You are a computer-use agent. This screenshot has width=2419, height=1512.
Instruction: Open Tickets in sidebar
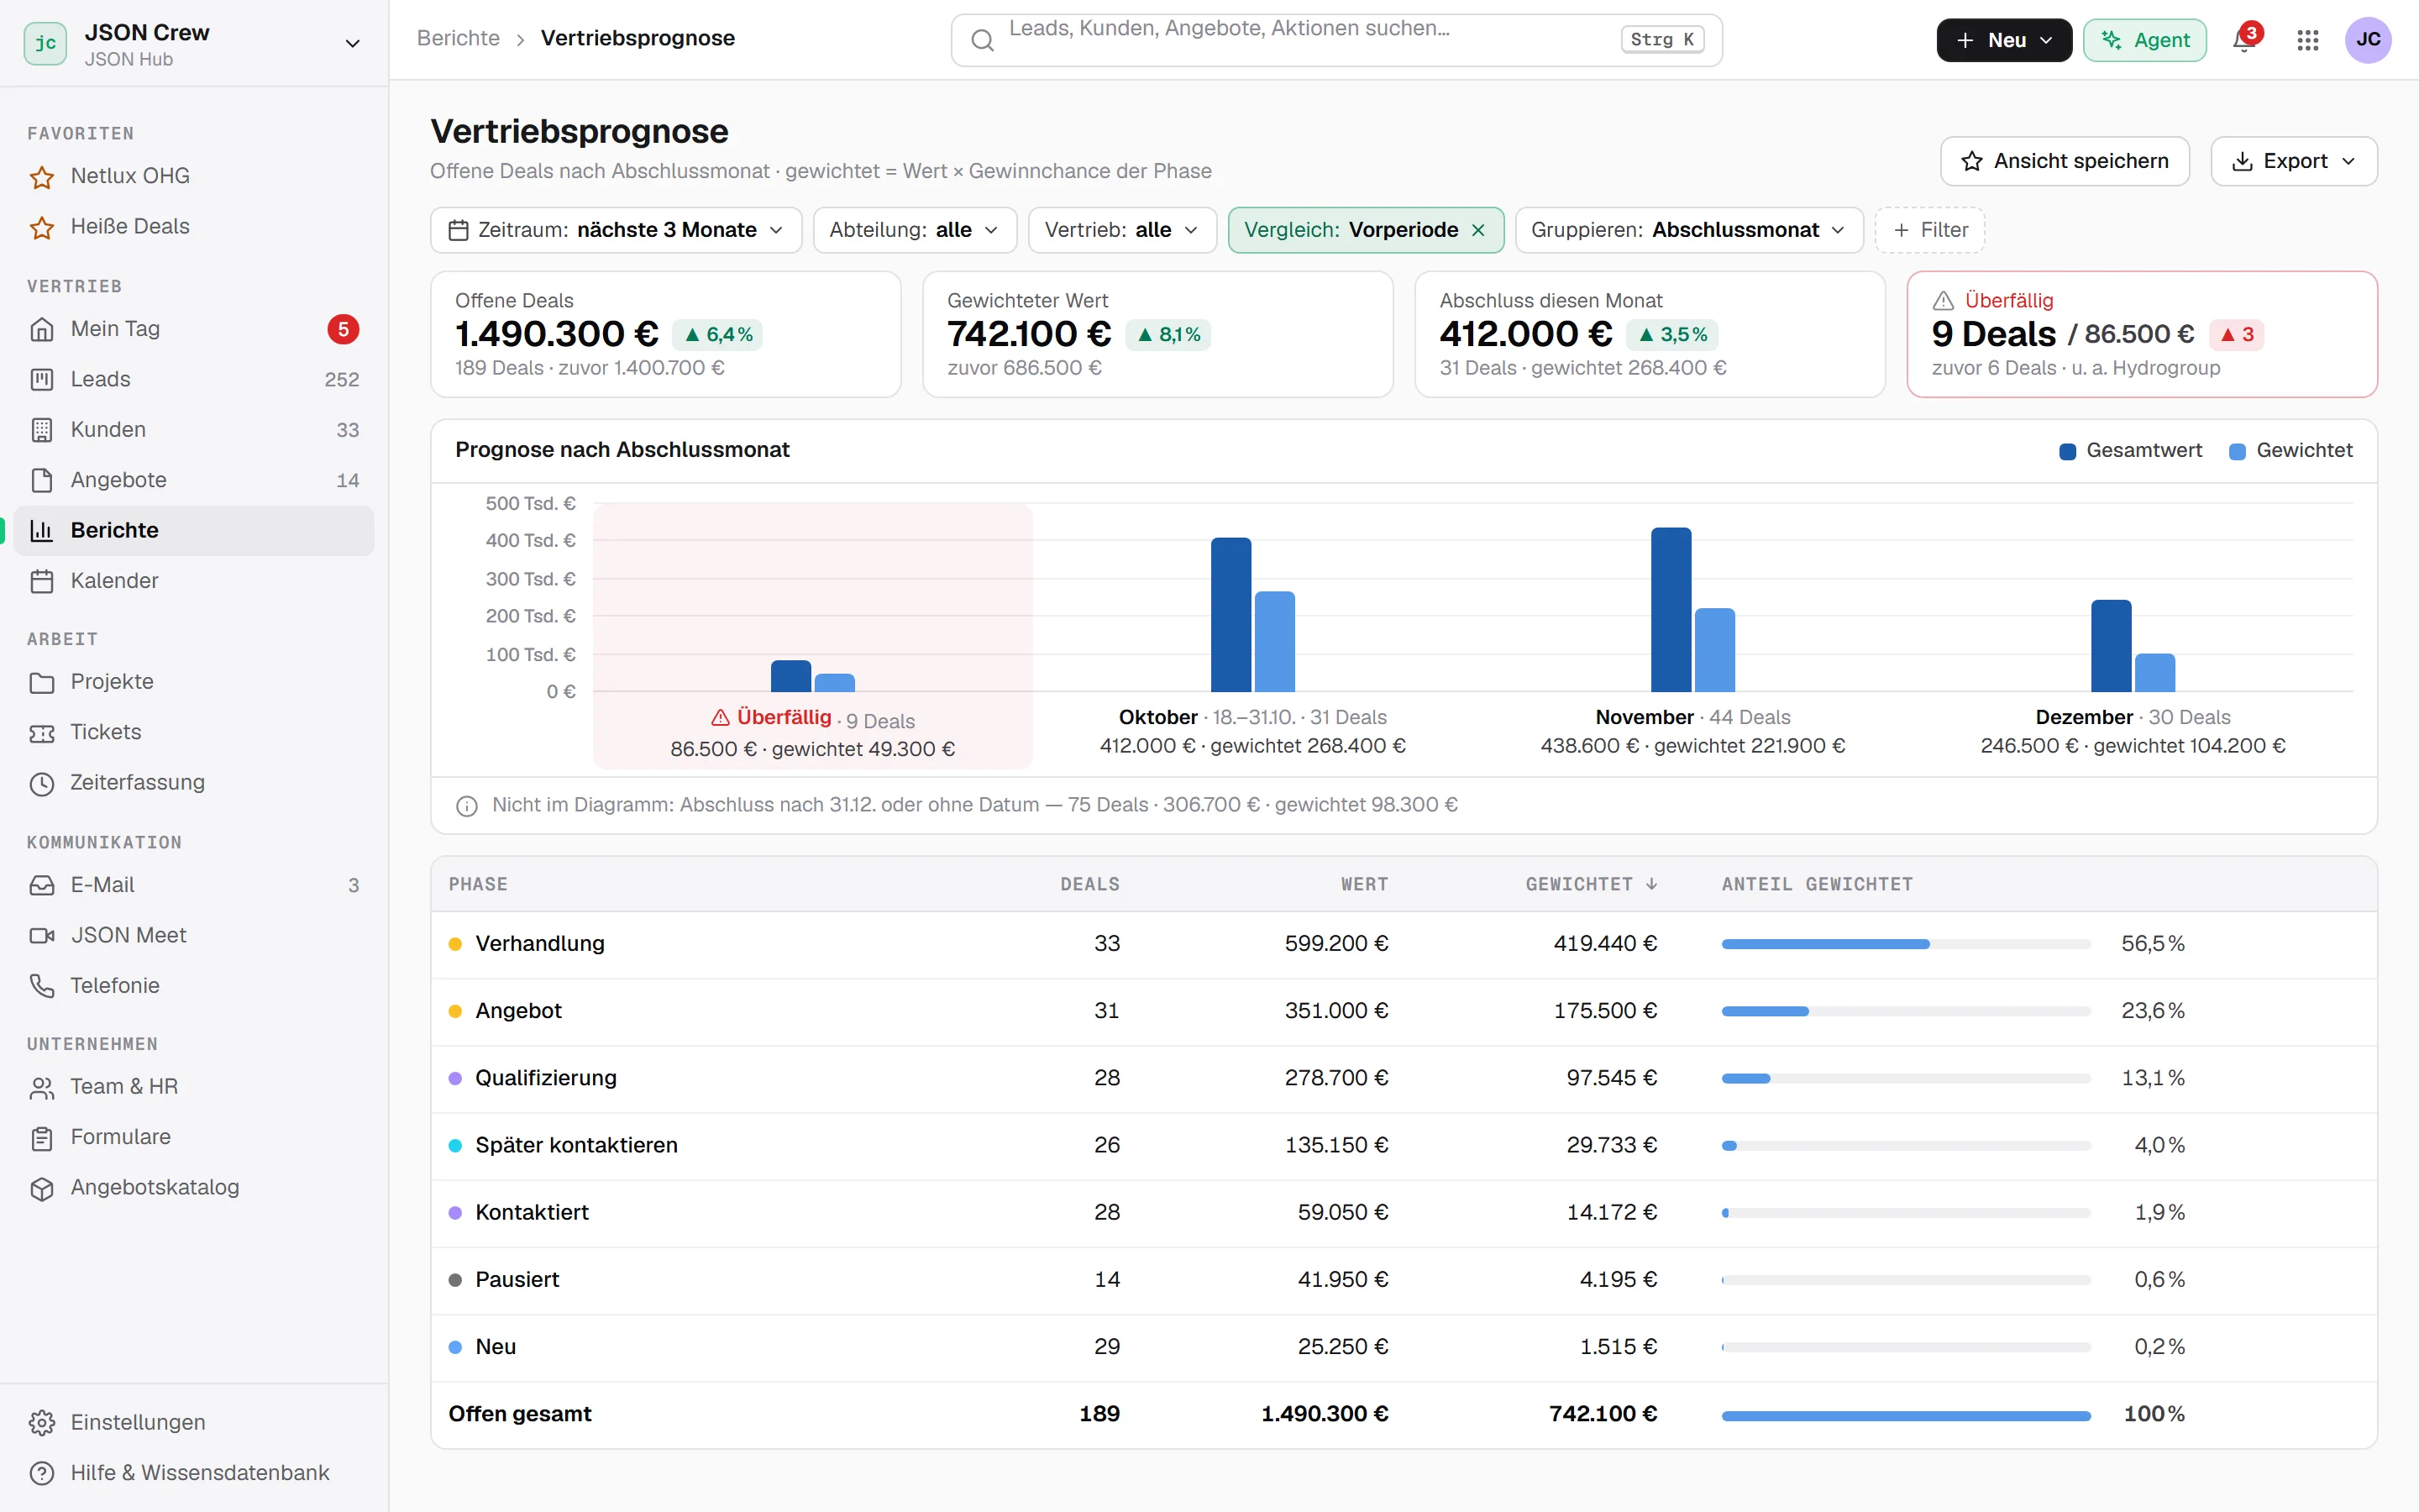click(x=194, y=732)
